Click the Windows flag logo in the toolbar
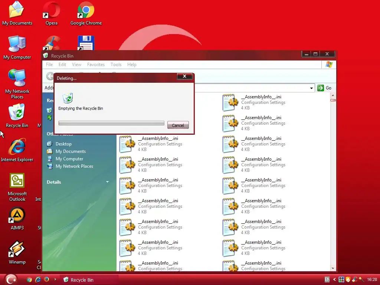Image resolution: width=380 pixels, height=285 pixels. pos(329,65)
